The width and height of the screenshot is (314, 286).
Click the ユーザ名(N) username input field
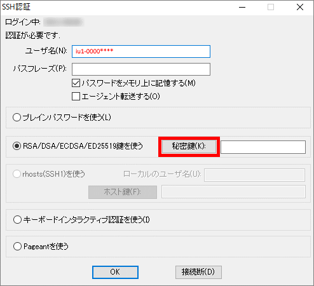(141, 51)
